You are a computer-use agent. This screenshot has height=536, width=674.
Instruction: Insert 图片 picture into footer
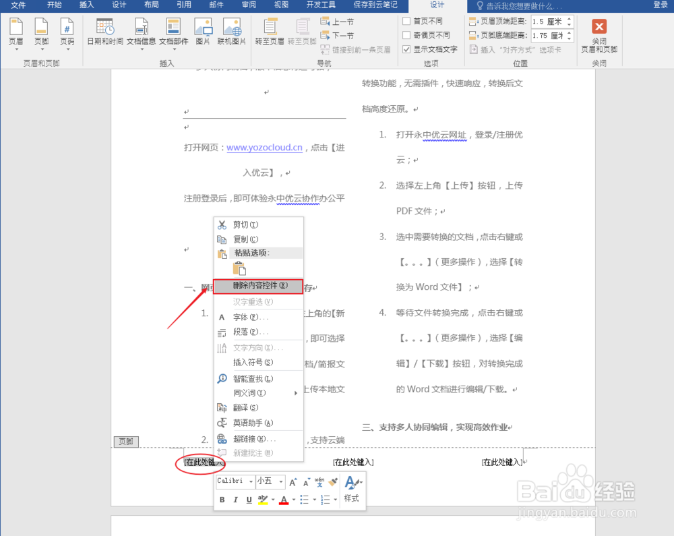(203, 32)
